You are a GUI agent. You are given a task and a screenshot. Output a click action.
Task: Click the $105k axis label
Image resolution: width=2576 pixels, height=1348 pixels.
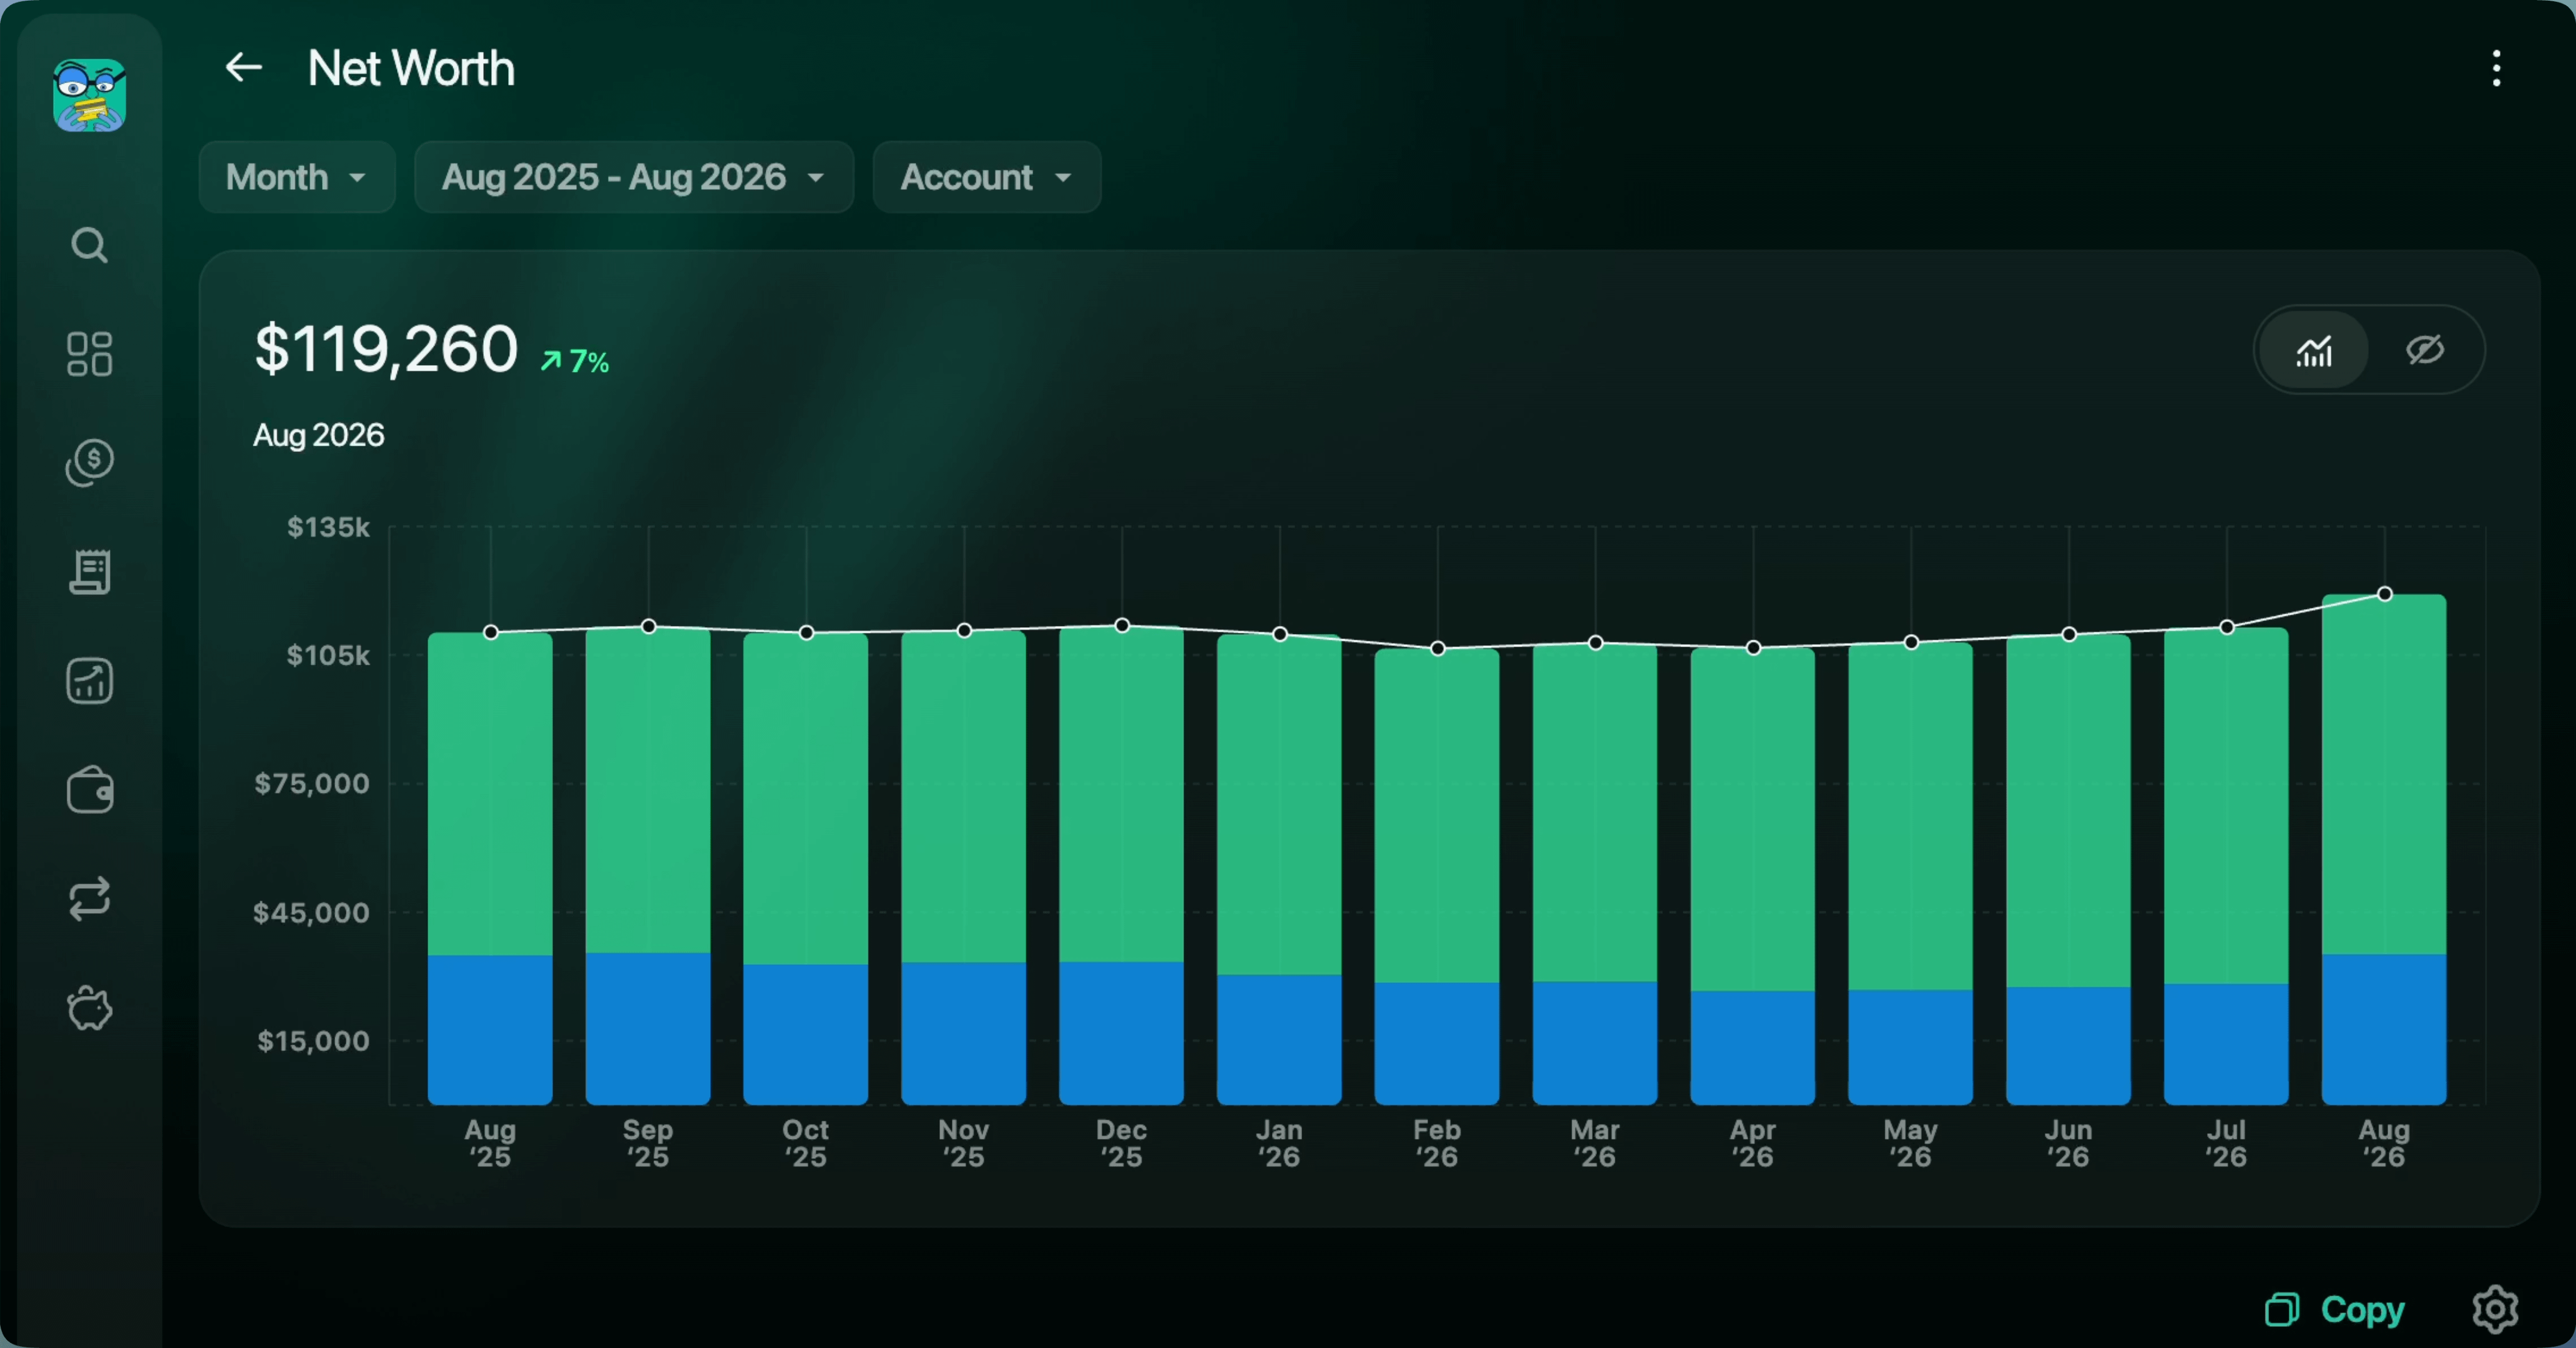click(x=328, y=655)
